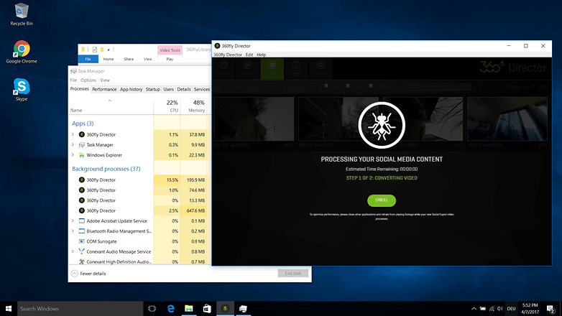Expand the Task Manager app row
The width and height of the screenshot is (562, 316).
pos(73,145)
